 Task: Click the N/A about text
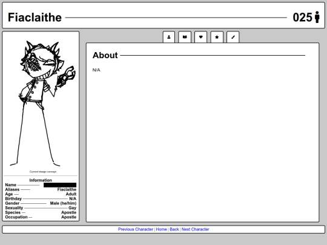(96, 70)
